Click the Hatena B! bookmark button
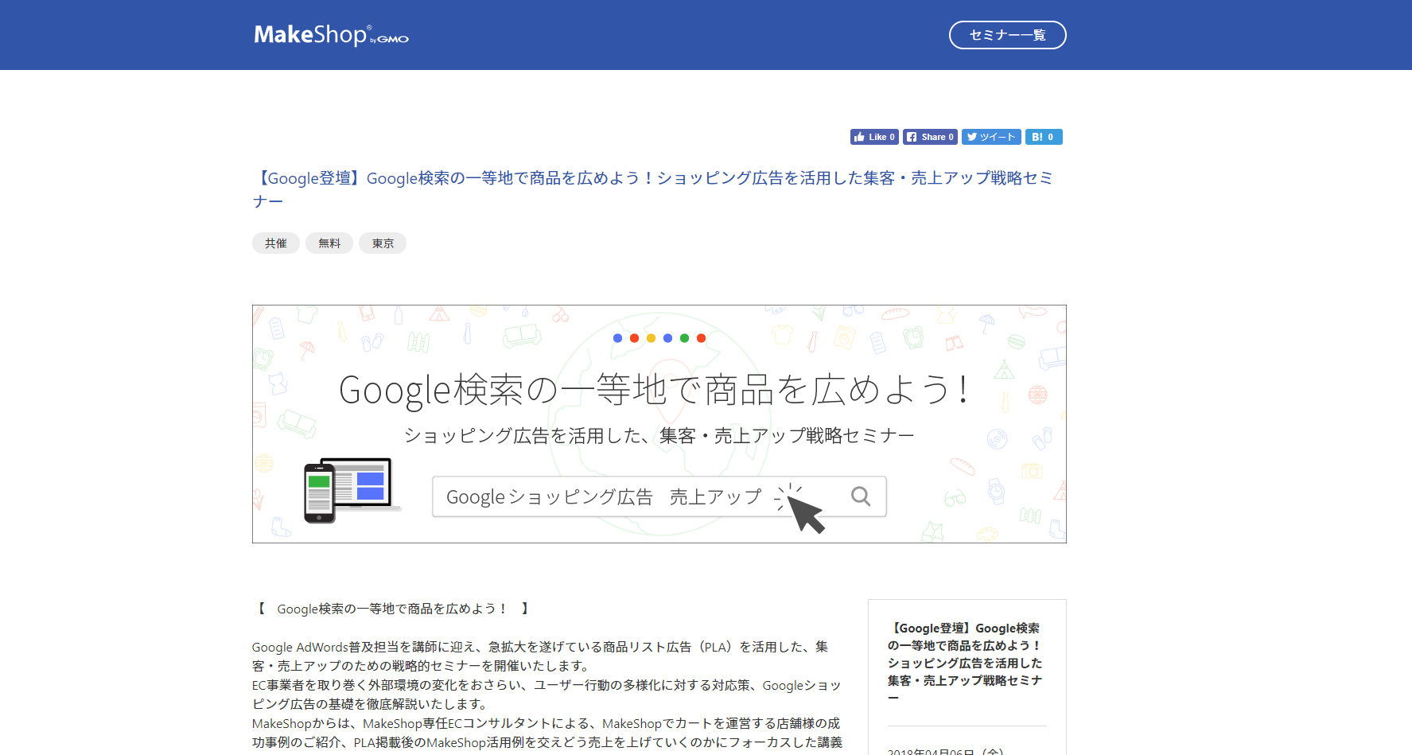The width and height of the screenshot is (1412, 755). pos(1044,137)
